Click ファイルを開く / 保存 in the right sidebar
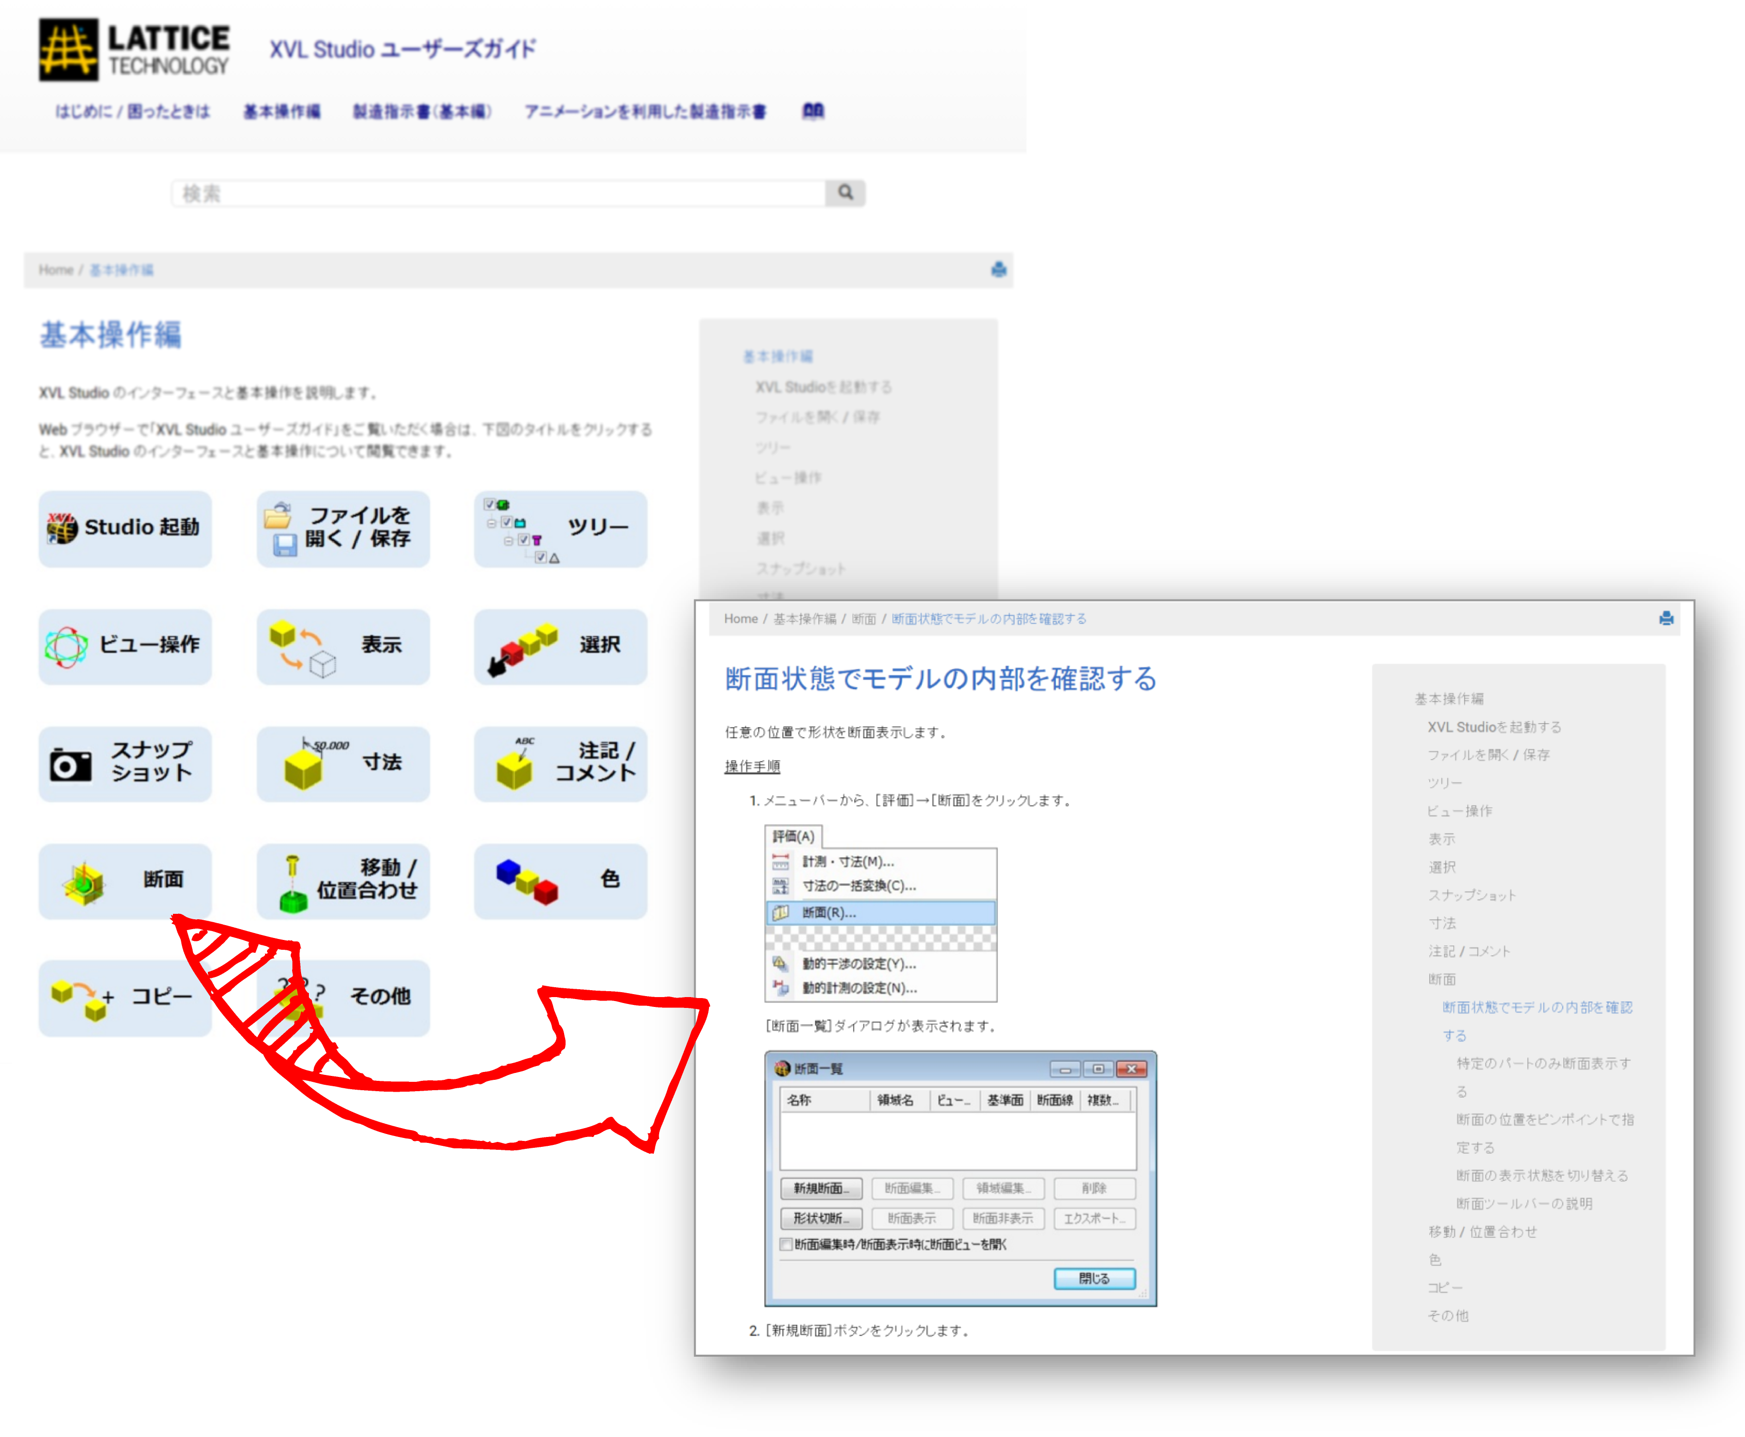Image resolution: width=1745 pixels, height=1437 pixels. pos(1488,755)
